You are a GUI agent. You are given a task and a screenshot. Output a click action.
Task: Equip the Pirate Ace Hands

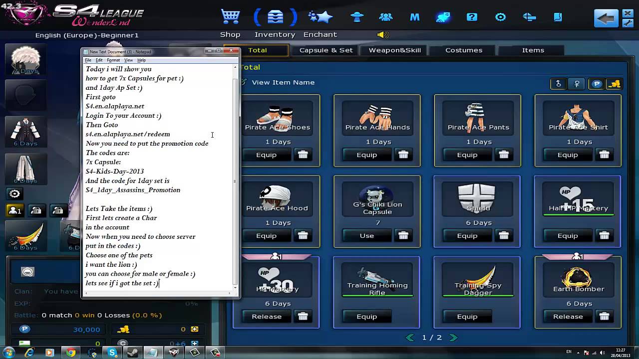(x=367, y=155)
